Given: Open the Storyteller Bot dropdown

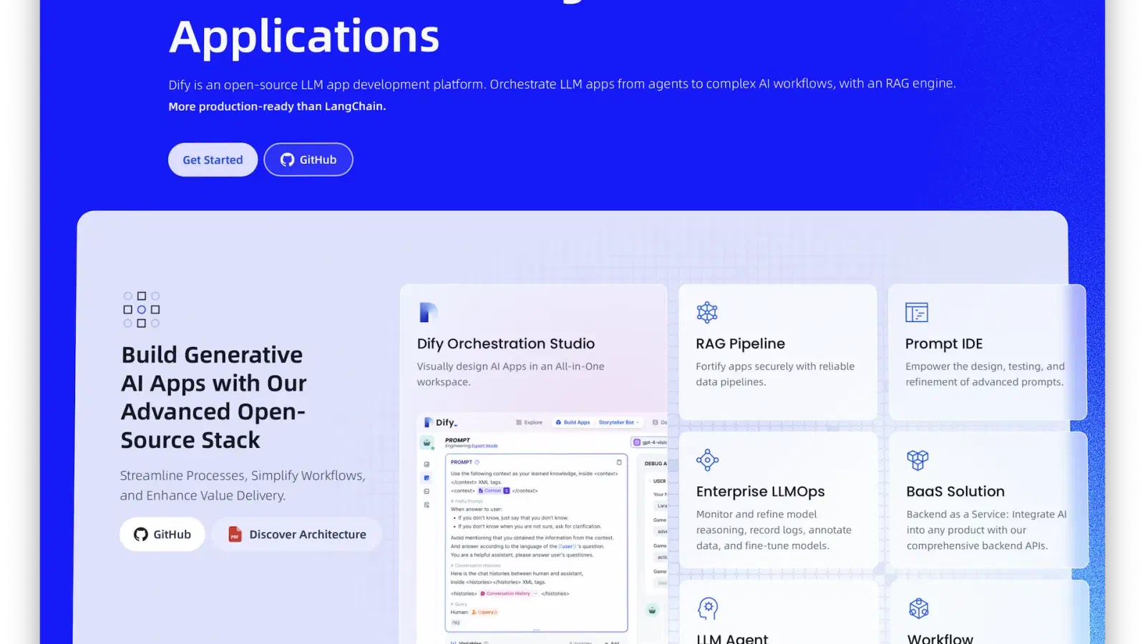Looking at the screenshot, I should (x=618, y=423).
